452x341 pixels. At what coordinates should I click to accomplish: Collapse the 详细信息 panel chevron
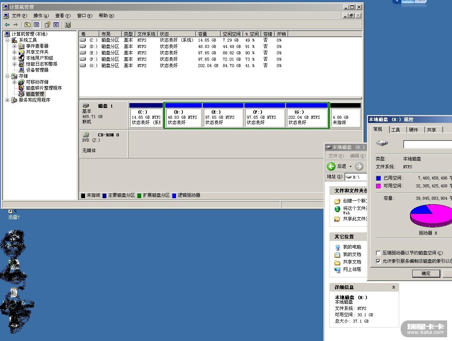click(394, 287)
